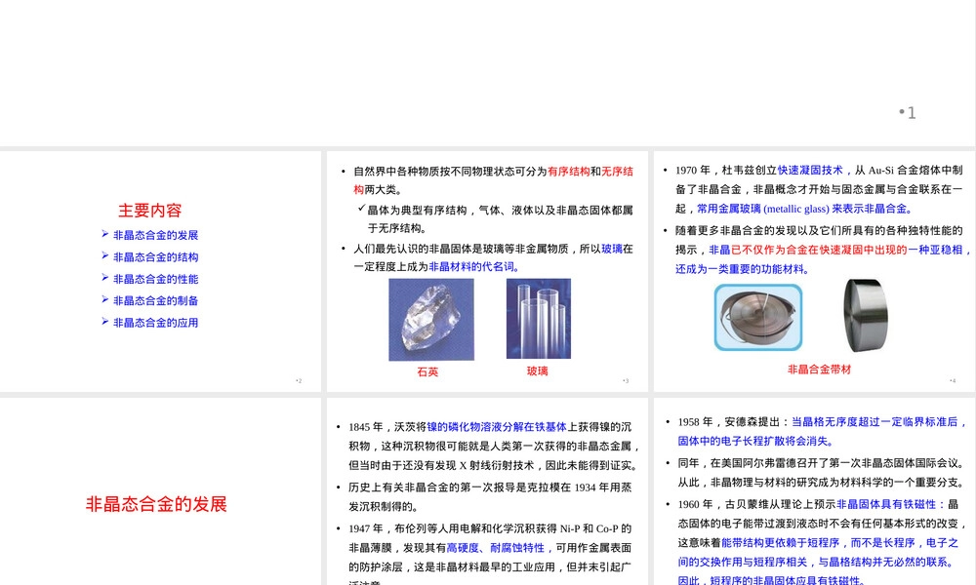Click the heading 主要内容

click(150, 211)
